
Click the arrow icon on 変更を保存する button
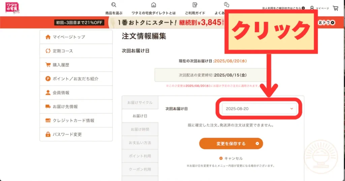coord(257,143)
